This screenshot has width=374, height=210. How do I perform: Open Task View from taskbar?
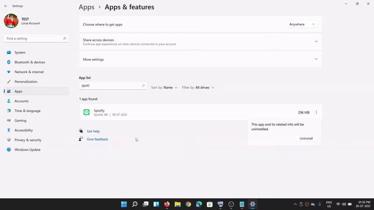pos(146,204)
